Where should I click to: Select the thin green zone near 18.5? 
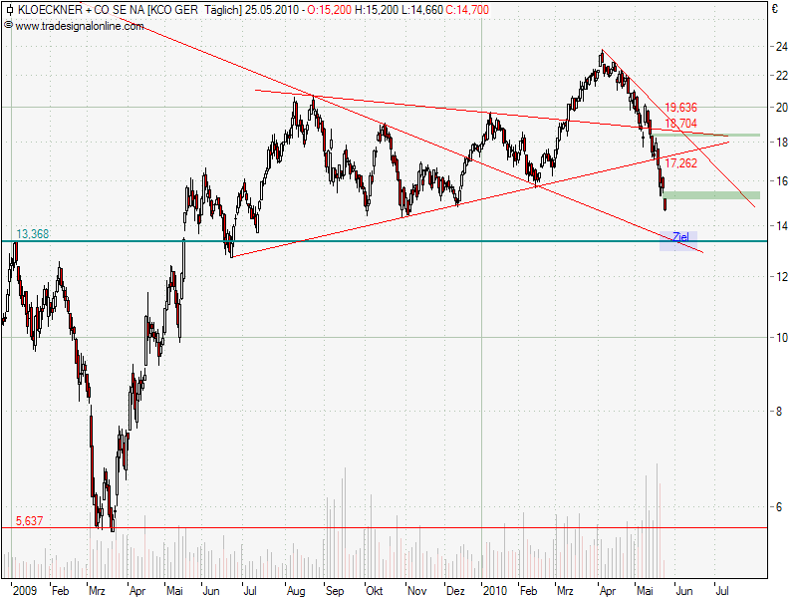[697, 135]
